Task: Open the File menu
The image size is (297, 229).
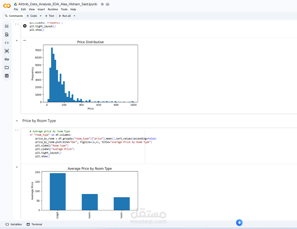Action: pos(16,9)
